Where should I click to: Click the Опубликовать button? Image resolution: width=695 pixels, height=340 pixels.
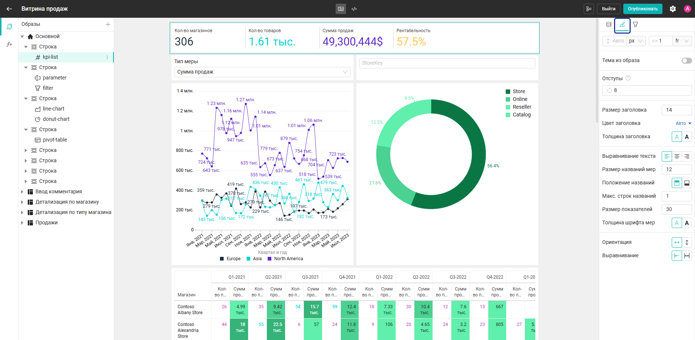pyautogui.click(x=643, y=9)
